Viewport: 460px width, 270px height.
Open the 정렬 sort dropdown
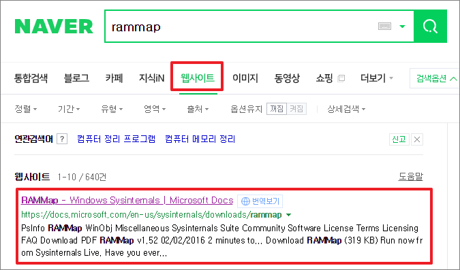[x=26, y=109]
